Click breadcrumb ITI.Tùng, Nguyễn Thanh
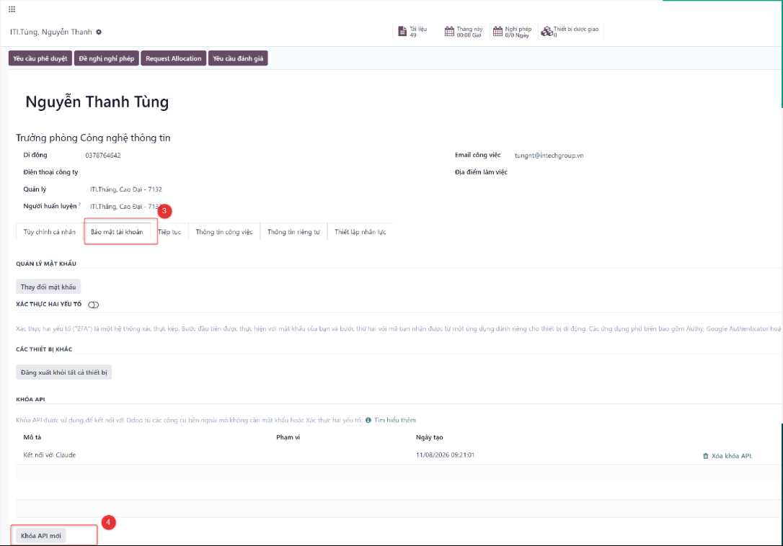Viewport: 783px width, 546px height. [x=51, y=32]
